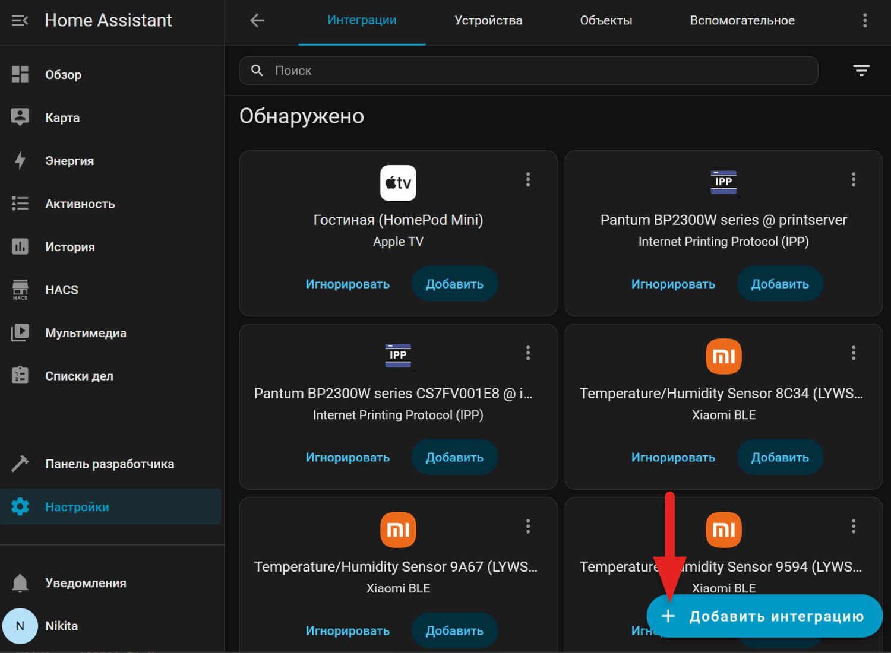Open overflow menu on Pantum printserver card
The height and width of the screenshot is (653, 891).
coord(854,179)
